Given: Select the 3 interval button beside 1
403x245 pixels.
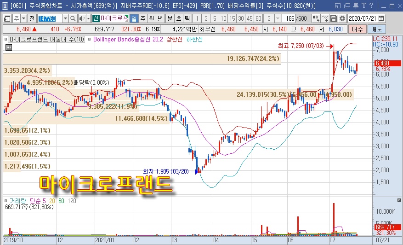Looking at the screenshot, I should [x=206, y=18].
